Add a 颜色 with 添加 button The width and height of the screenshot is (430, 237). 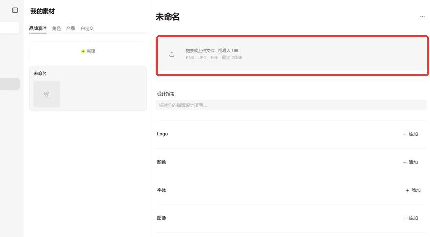point(410,162)
